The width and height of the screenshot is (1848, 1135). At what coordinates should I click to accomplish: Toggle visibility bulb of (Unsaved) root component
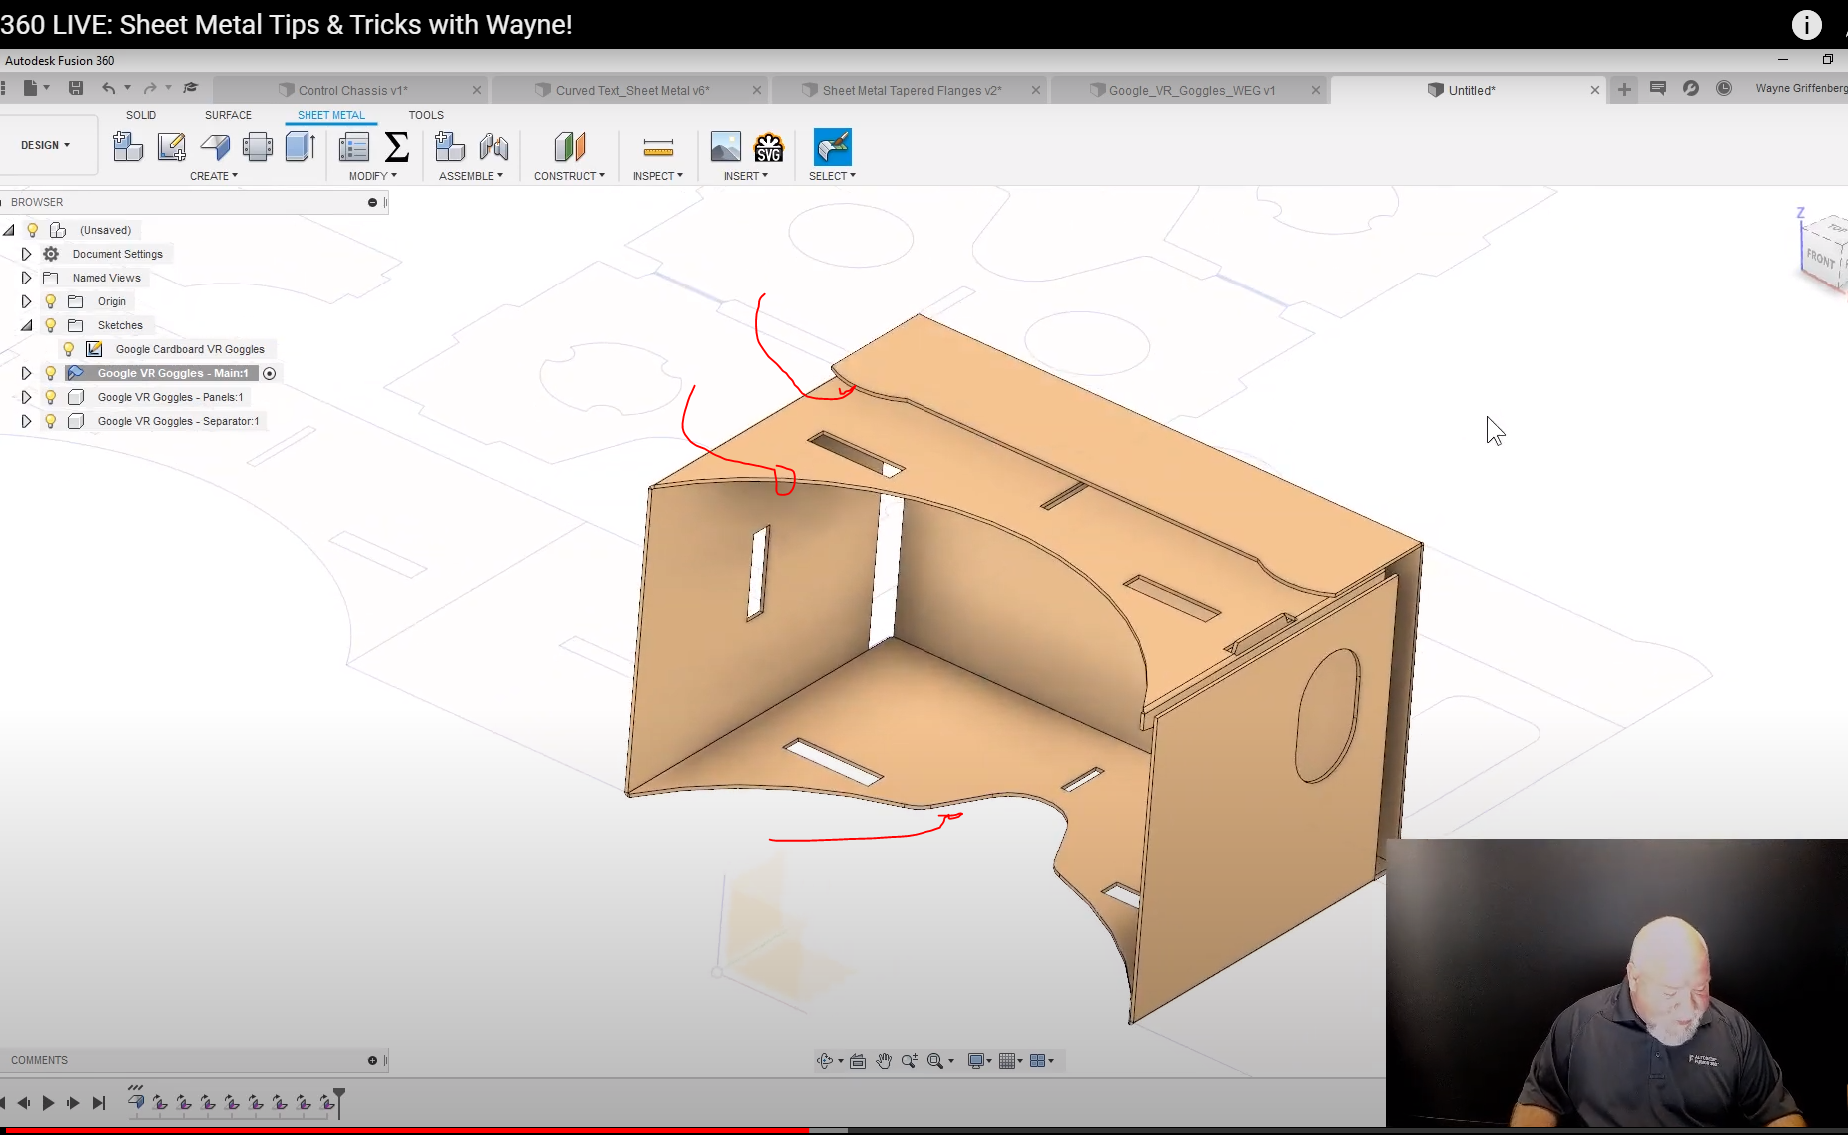click(x=33, y=230)
